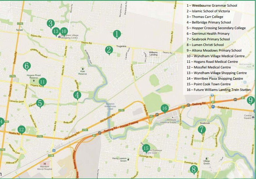The height and width of the screenshot is (179, 256).
Task: Select marker 16 near Princes Freeway
Action: (x=165, y=108)
